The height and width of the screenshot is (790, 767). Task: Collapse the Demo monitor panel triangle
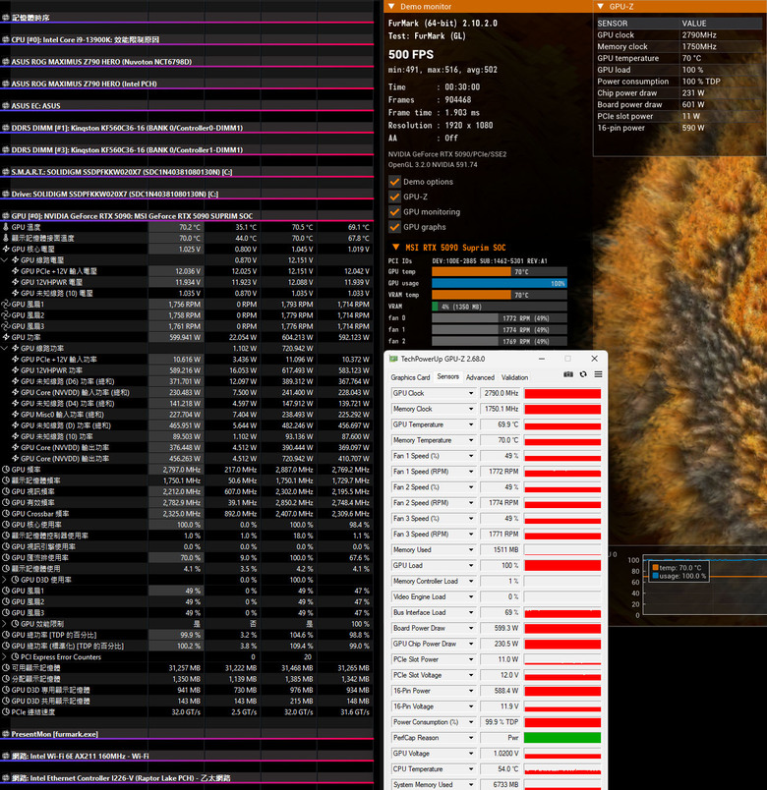(x=391, y=7)
